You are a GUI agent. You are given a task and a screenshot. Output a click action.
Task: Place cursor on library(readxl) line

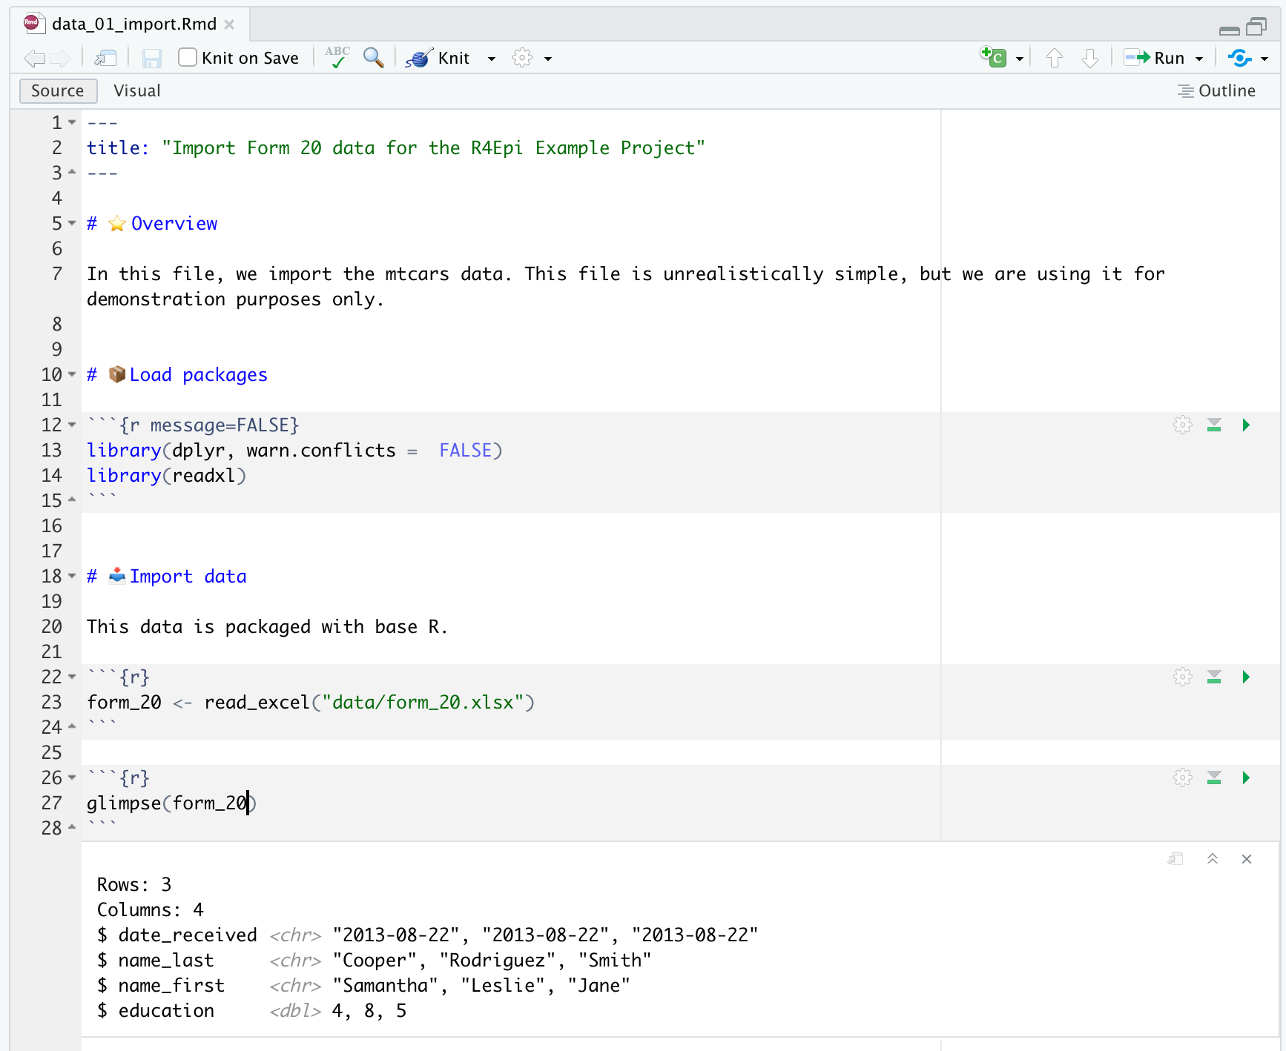167,475
